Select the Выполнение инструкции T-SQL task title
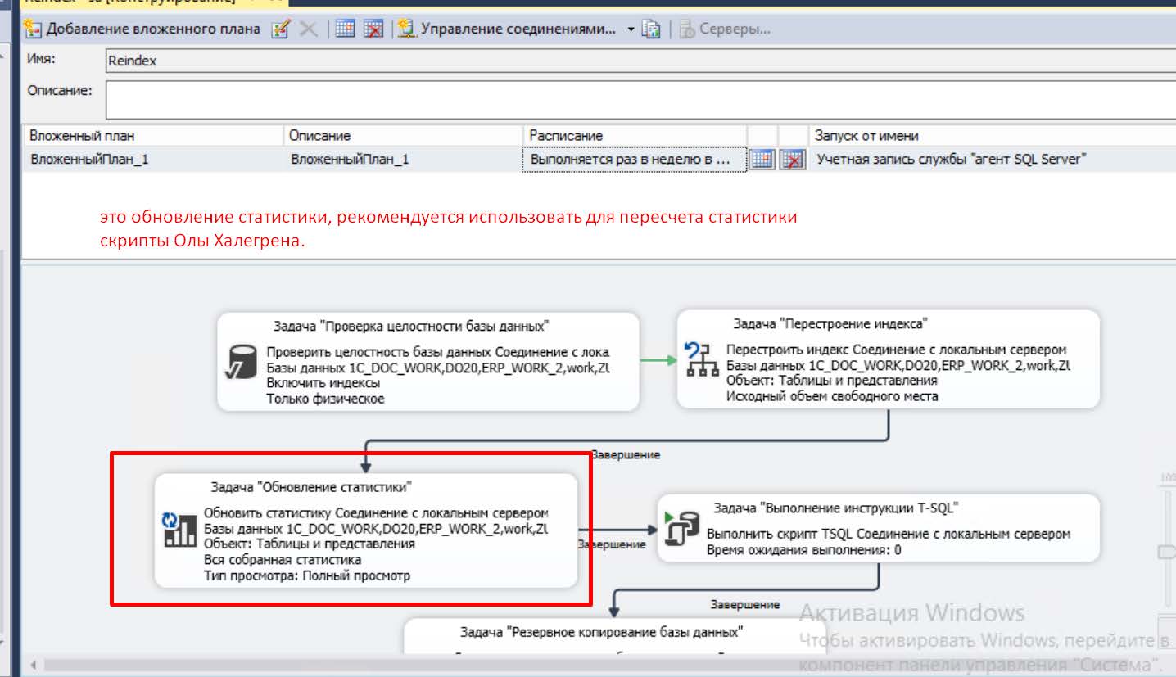Viewport: 1176px width, 677px height. tap(836, 508)
